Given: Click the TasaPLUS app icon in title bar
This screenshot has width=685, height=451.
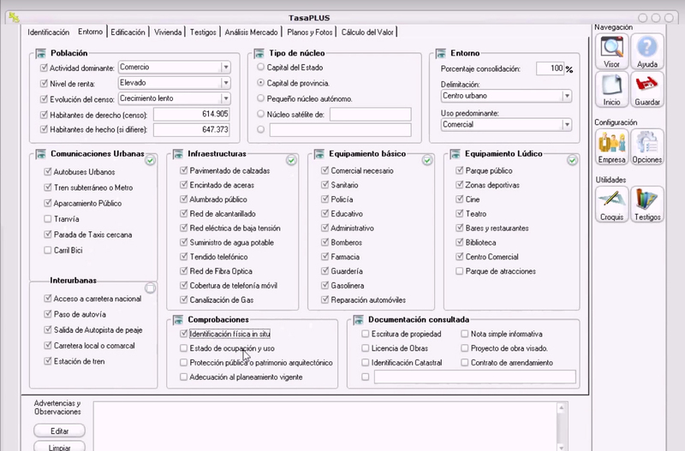Looking at the screenshot, I should tap(14, 17).
